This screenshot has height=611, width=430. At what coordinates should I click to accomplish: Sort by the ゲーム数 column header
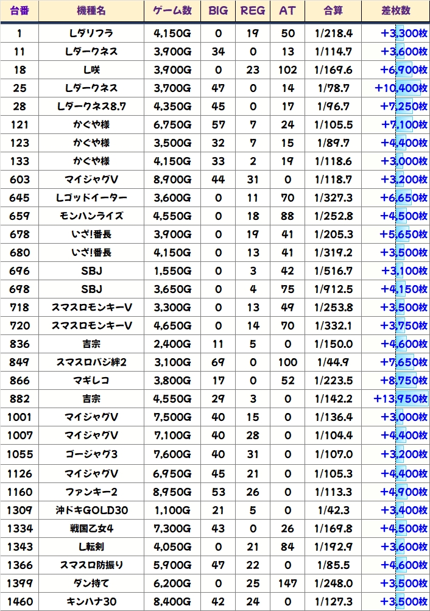[x=172, y=11]
